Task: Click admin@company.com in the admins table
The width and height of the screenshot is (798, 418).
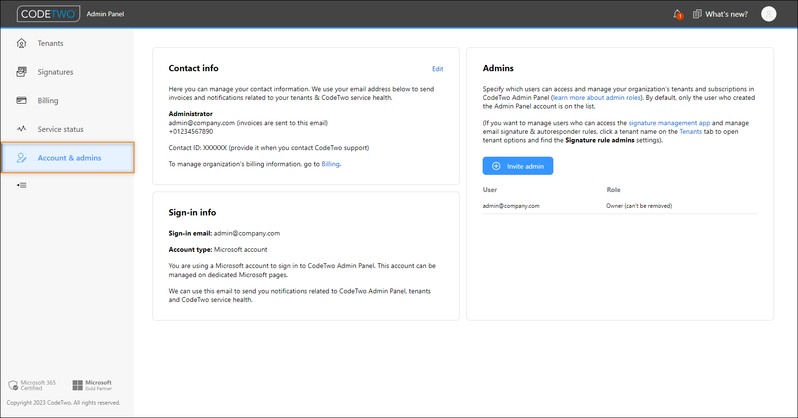Action: coord(511,206)
